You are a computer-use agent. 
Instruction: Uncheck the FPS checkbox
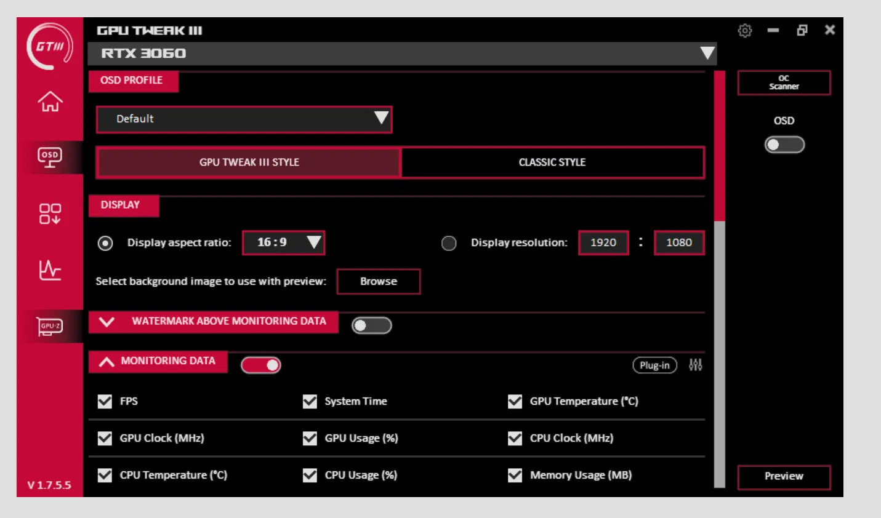[105, 402]
